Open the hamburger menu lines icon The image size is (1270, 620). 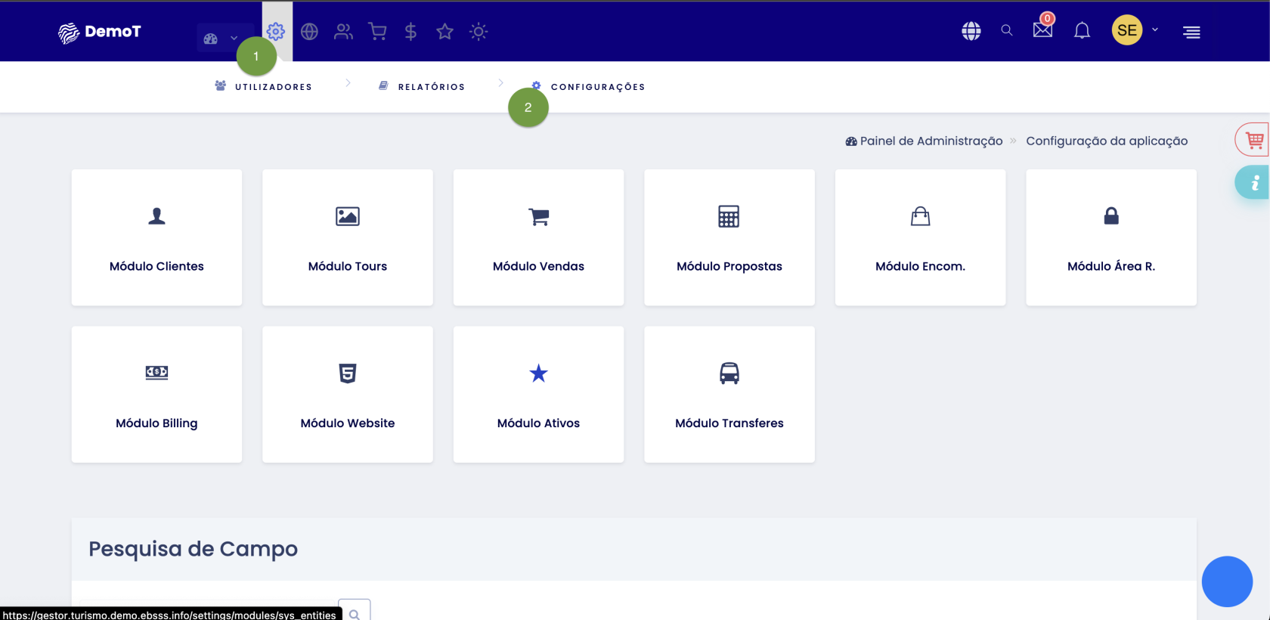[1191, 32]
